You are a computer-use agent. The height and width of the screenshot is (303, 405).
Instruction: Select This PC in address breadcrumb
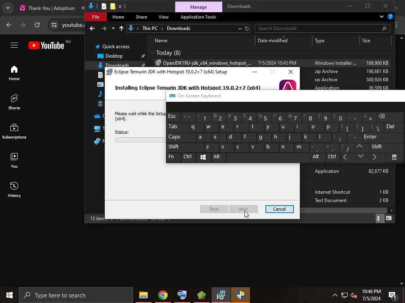[x=150, y=28]
